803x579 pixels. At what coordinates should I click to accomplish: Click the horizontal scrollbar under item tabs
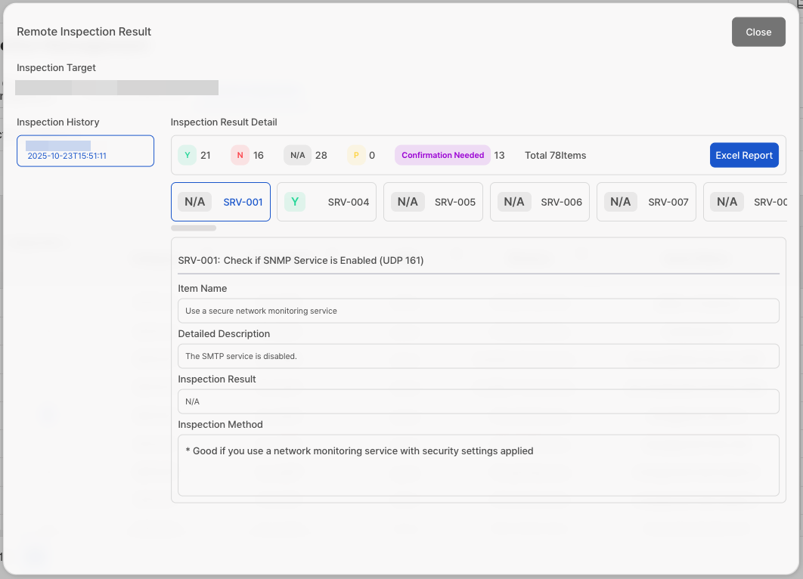tap(194, 228)
